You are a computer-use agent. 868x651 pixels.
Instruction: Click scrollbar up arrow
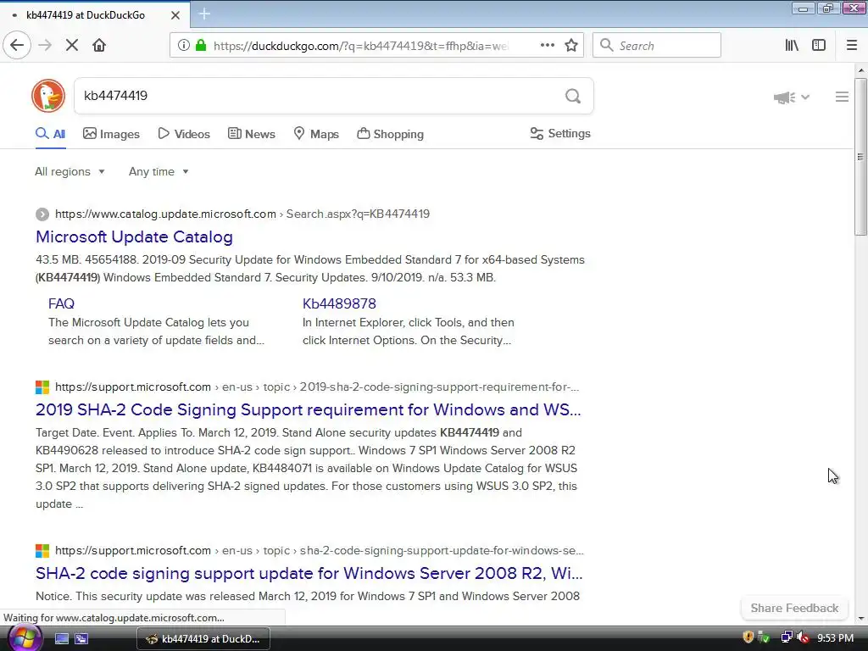tap(860, 71)
